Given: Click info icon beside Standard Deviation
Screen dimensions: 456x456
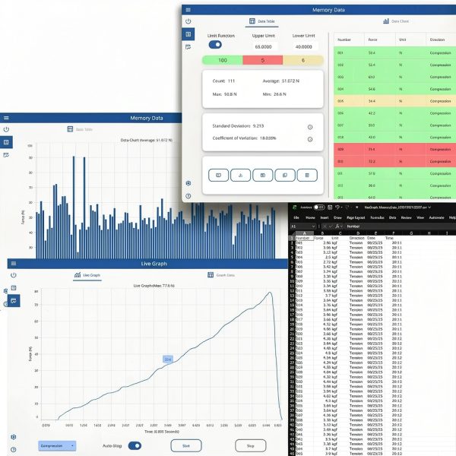Looking at the screenshot, I should click(x=310, y=127).
